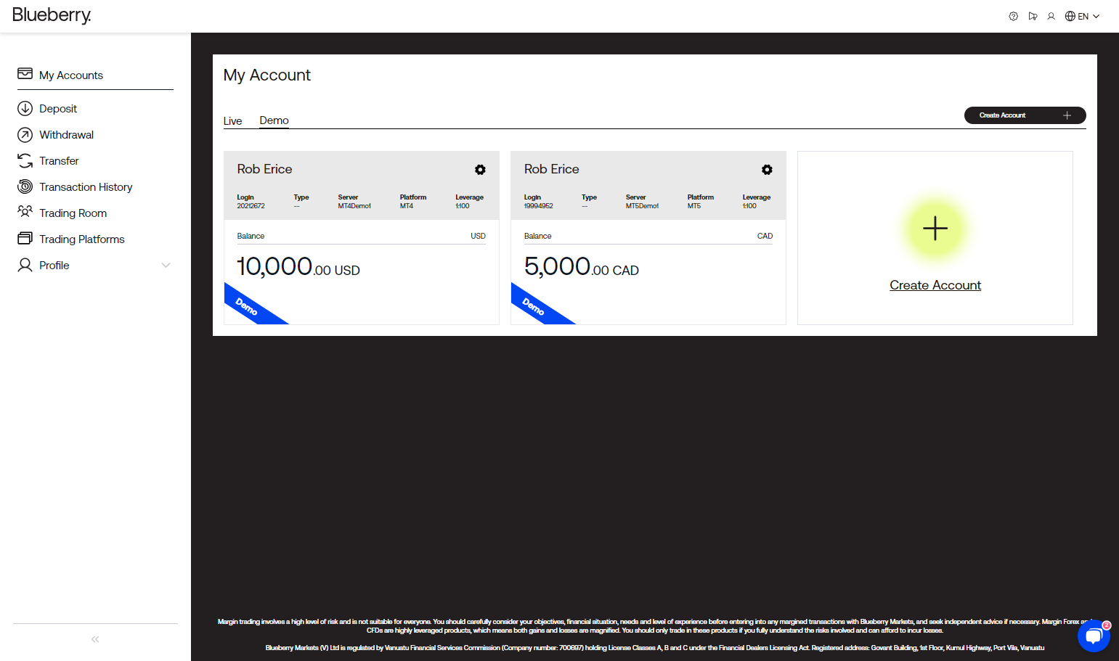Expand the Profile menu chevron
Screen dimensions: 1119x661
pyautogui.click(x=166, y=266)
